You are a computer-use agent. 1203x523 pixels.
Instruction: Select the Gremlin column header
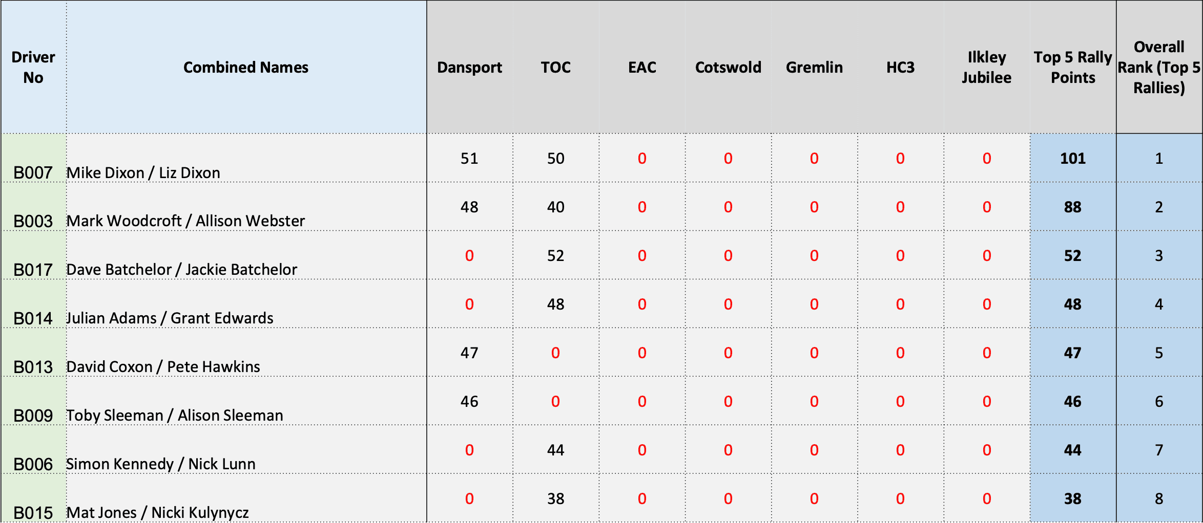pos(814,67)
